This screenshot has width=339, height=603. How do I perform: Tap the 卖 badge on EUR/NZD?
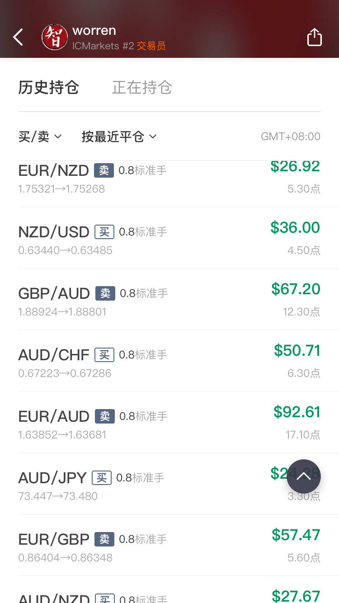pyautogui.click(x=104, y=170)
